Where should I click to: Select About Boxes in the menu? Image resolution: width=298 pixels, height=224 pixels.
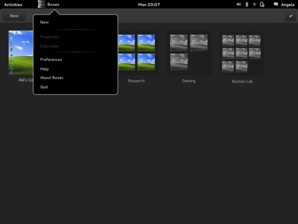coord(52,78)
